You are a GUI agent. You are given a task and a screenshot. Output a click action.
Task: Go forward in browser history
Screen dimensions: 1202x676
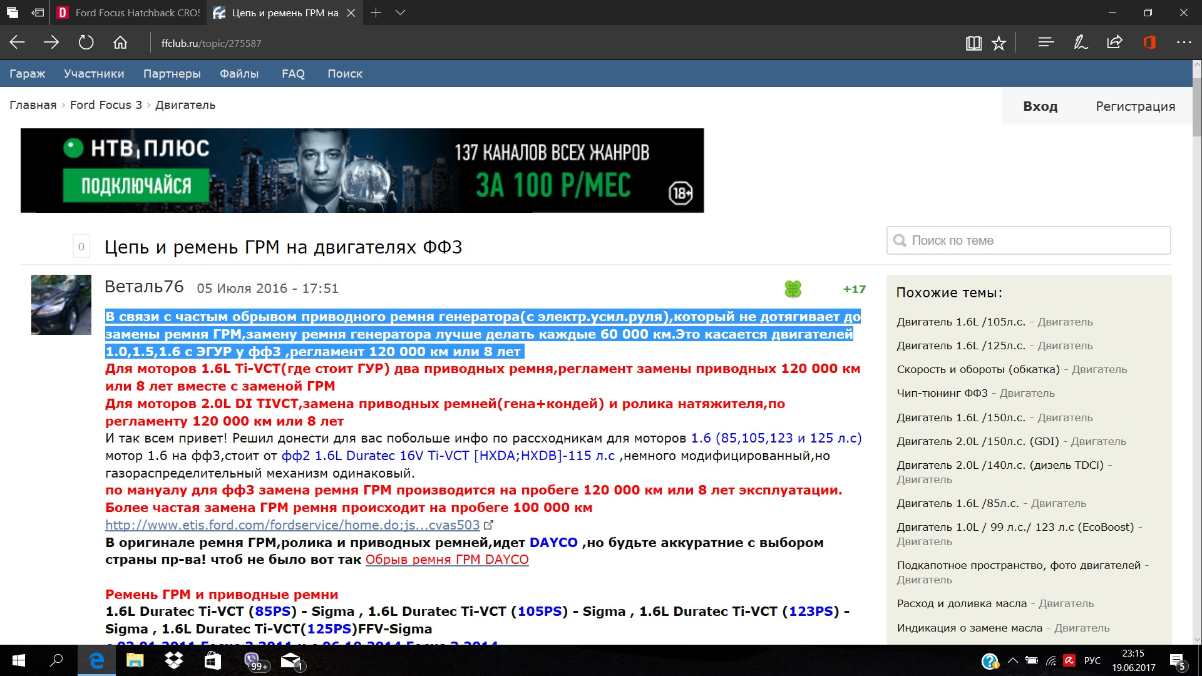[51, 43]
